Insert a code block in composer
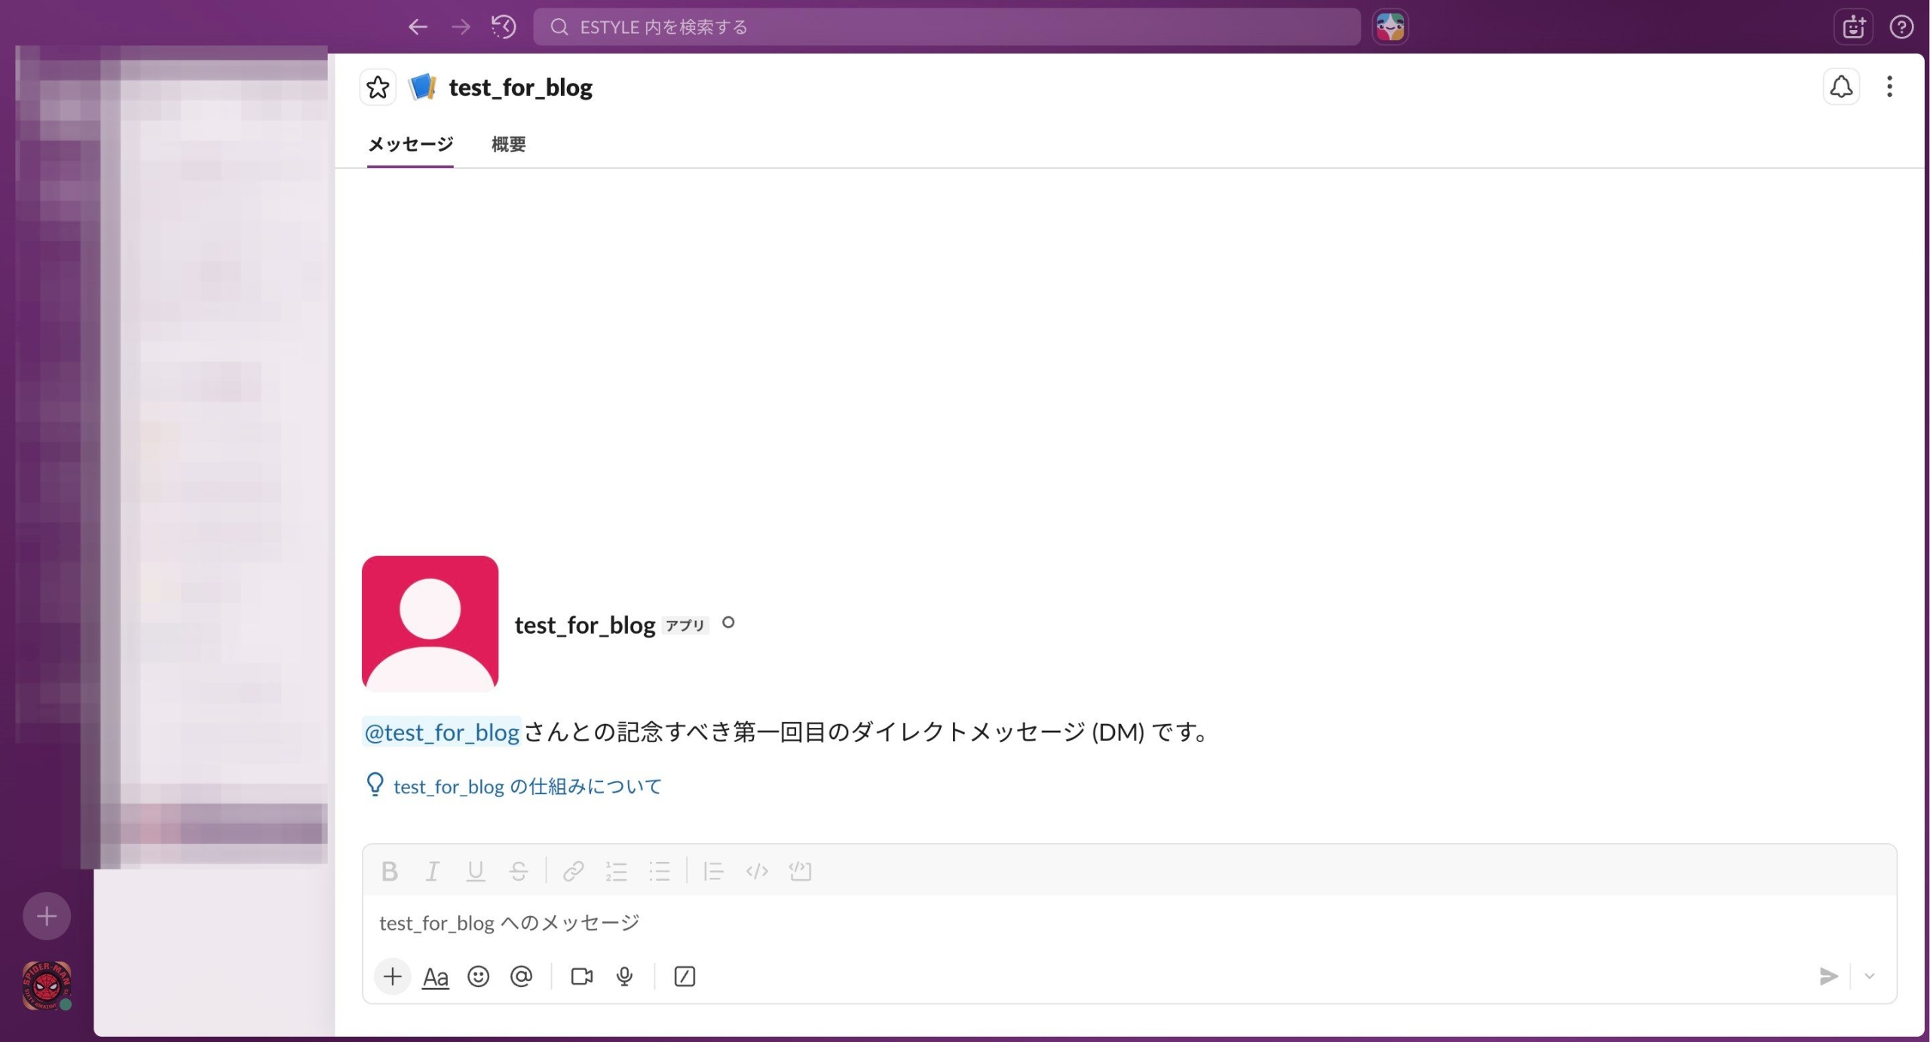This screenshot has width=1930, height=1042. pyautogui.click(x=800, y=872)
